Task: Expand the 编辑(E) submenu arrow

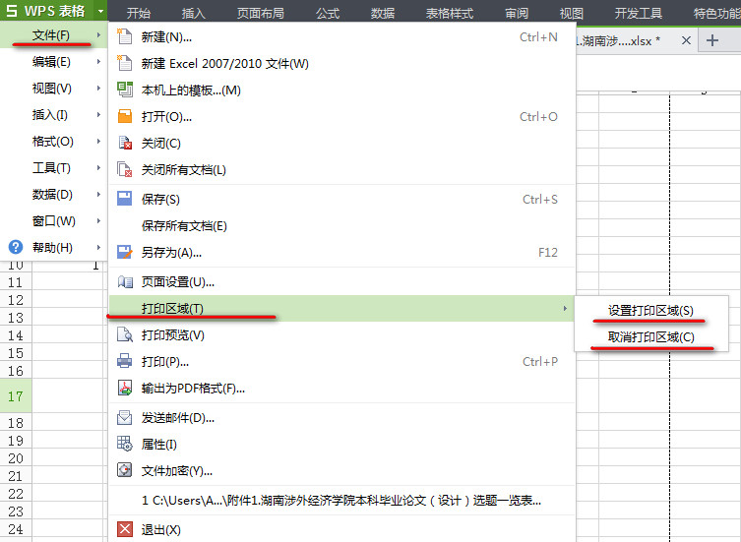Action: pyautogui.click(x=98, y=61)
